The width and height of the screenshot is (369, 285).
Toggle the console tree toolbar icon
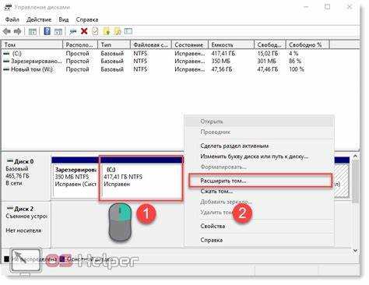tap(32, 32)
